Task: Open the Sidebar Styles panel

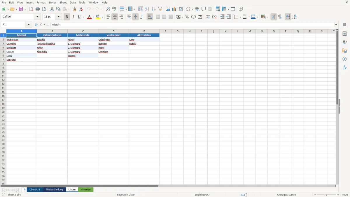Action: point(344,42)
